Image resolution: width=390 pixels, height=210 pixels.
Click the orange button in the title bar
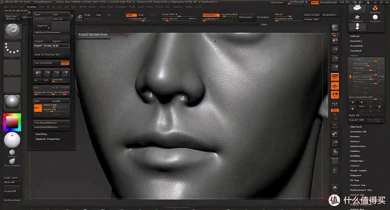pos(315,2)
